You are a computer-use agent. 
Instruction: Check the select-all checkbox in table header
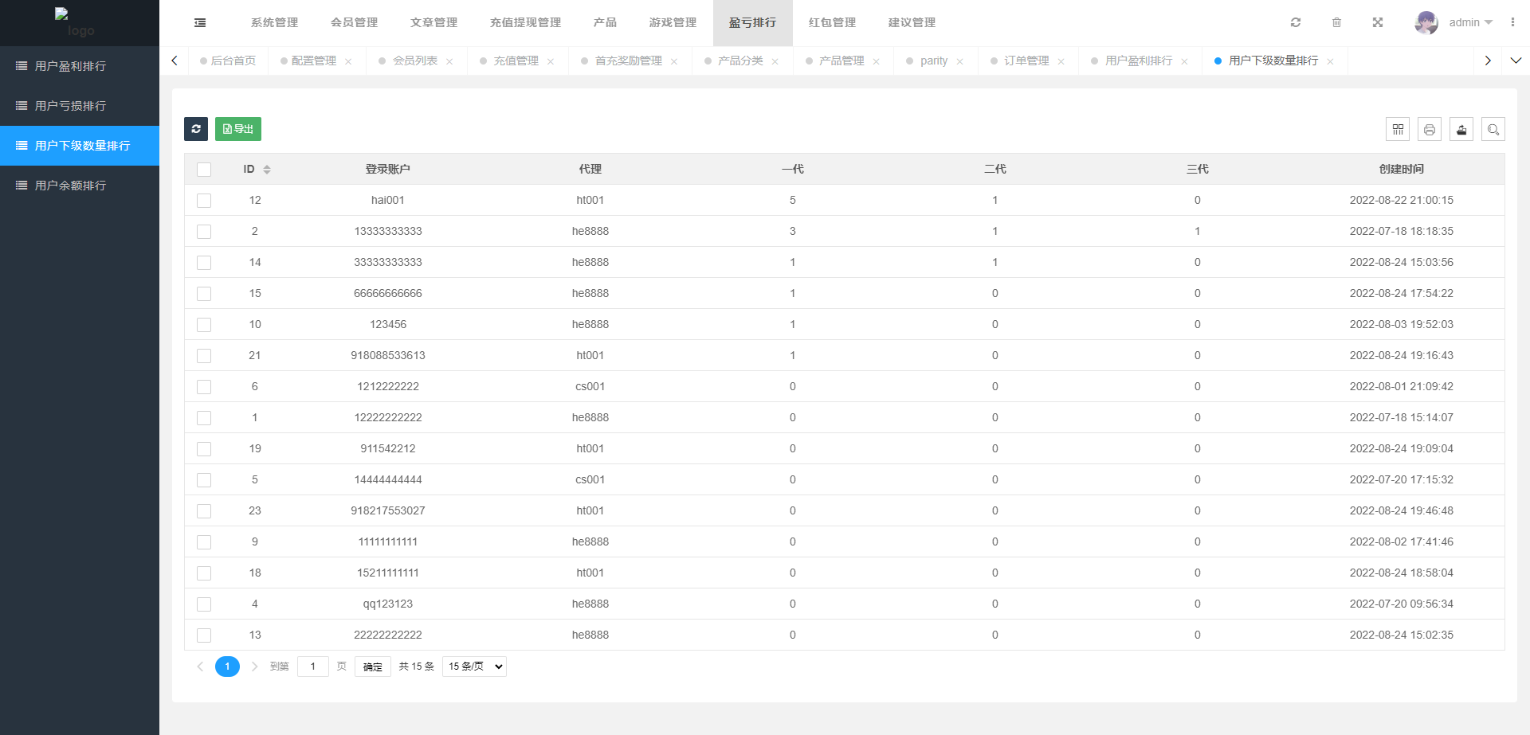[x=204, y=170]
